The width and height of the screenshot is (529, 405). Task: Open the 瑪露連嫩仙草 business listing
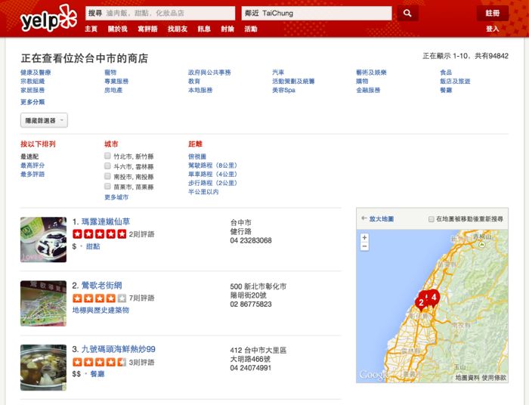point(106,221)
